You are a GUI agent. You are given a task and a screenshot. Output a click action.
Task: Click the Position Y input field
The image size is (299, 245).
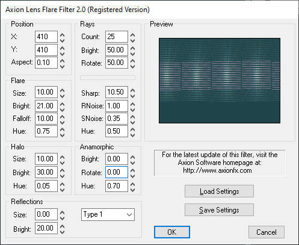pyautogui.click(x=46, y=50)
